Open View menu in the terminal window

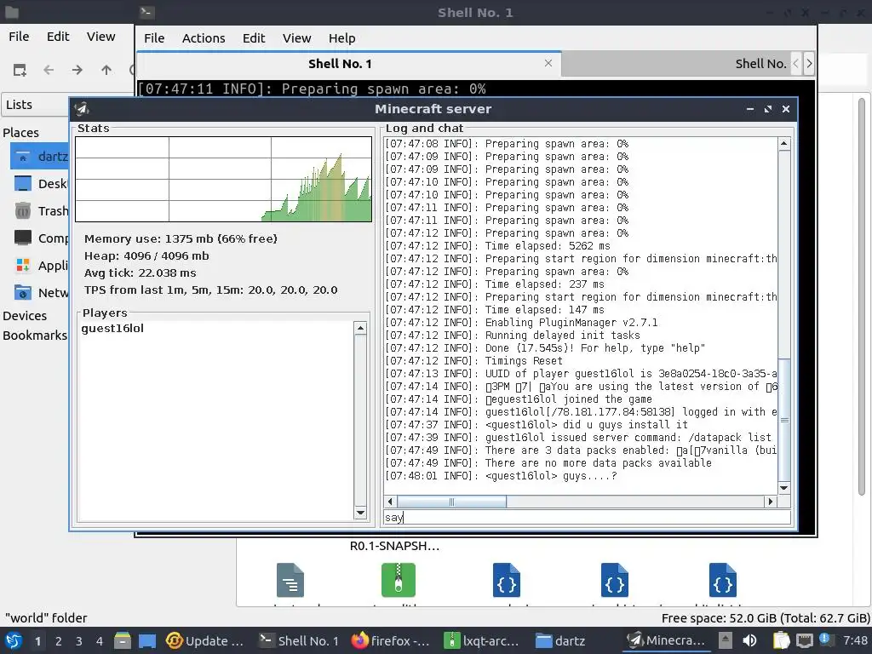(x=296, y=37)
